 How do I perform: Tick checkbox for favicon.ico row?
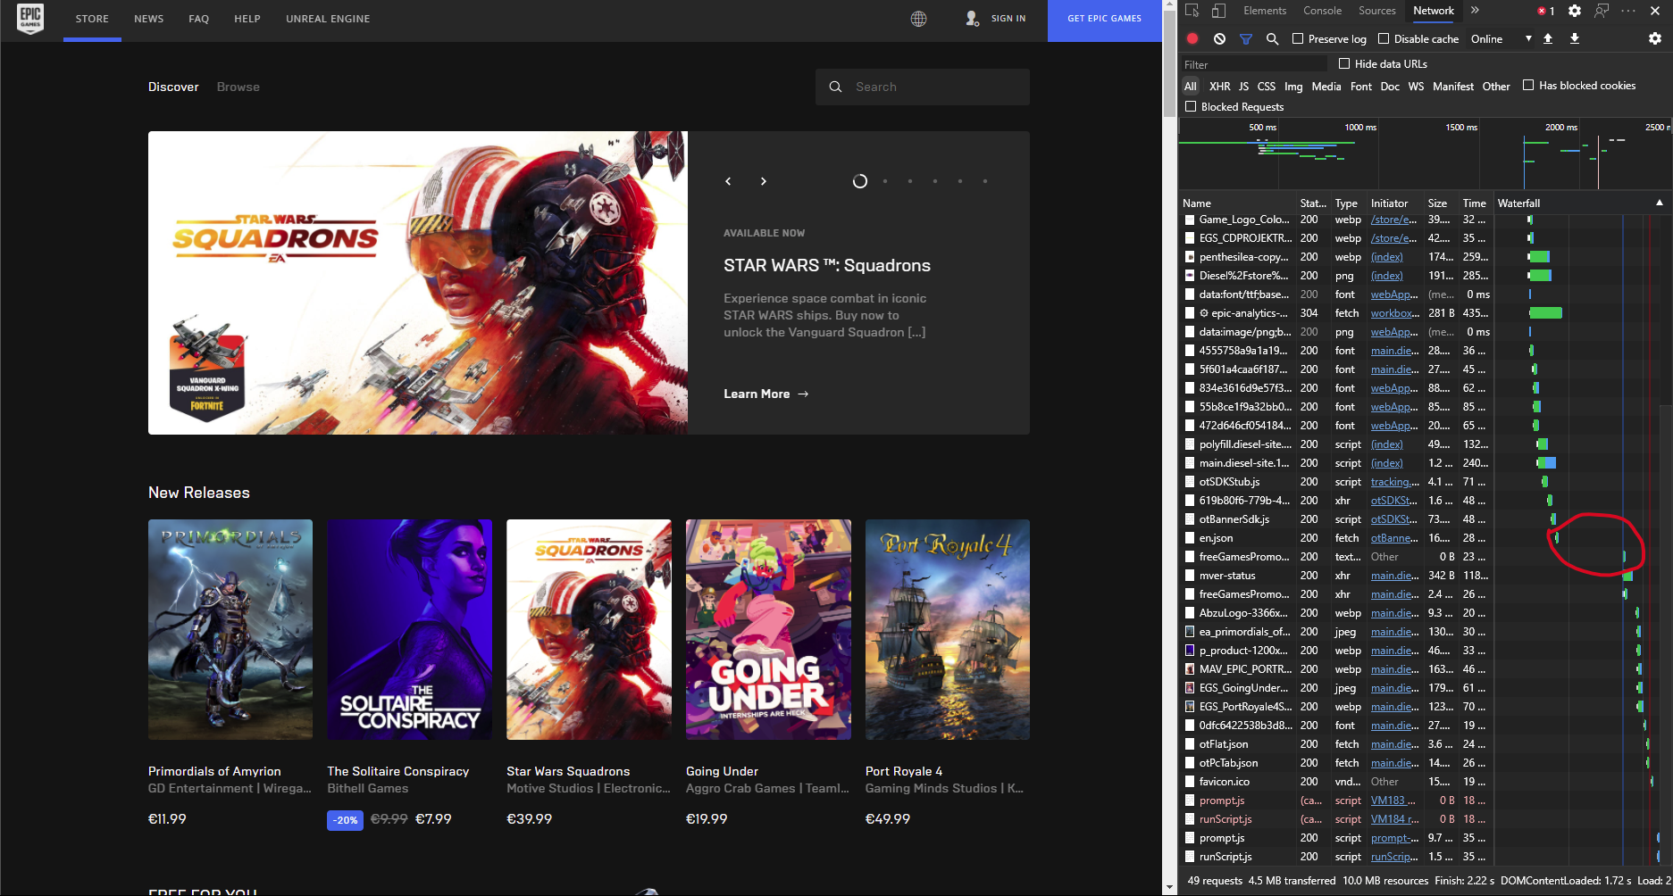point(1190,782)
